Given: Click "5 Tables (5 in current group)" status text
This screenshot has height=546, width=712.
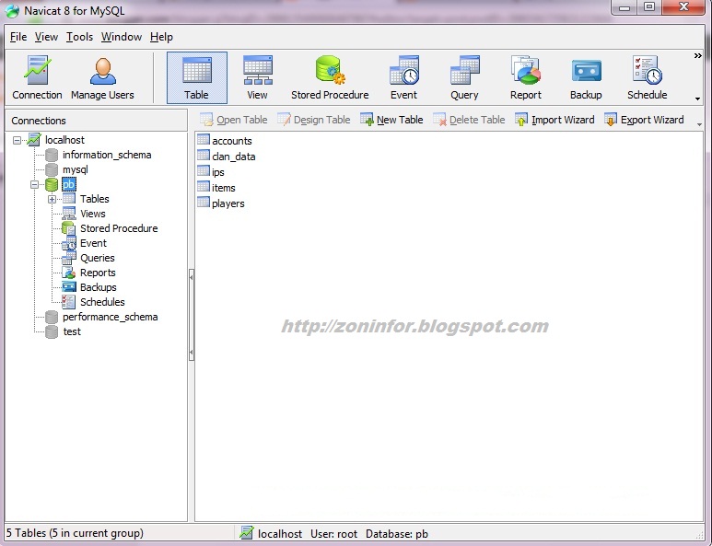Looking at the screenshot, I should pyautogui.click(x=75, y=533).
